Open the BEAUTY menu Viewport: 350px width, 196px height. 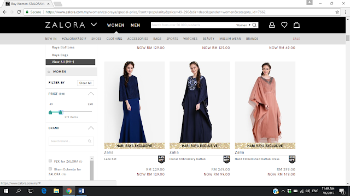click(208, 39)
